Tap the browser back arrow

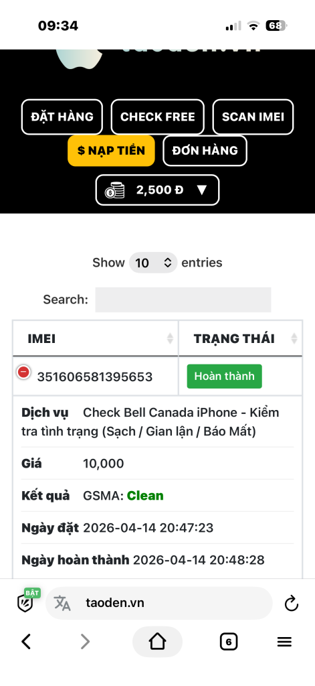26,642
